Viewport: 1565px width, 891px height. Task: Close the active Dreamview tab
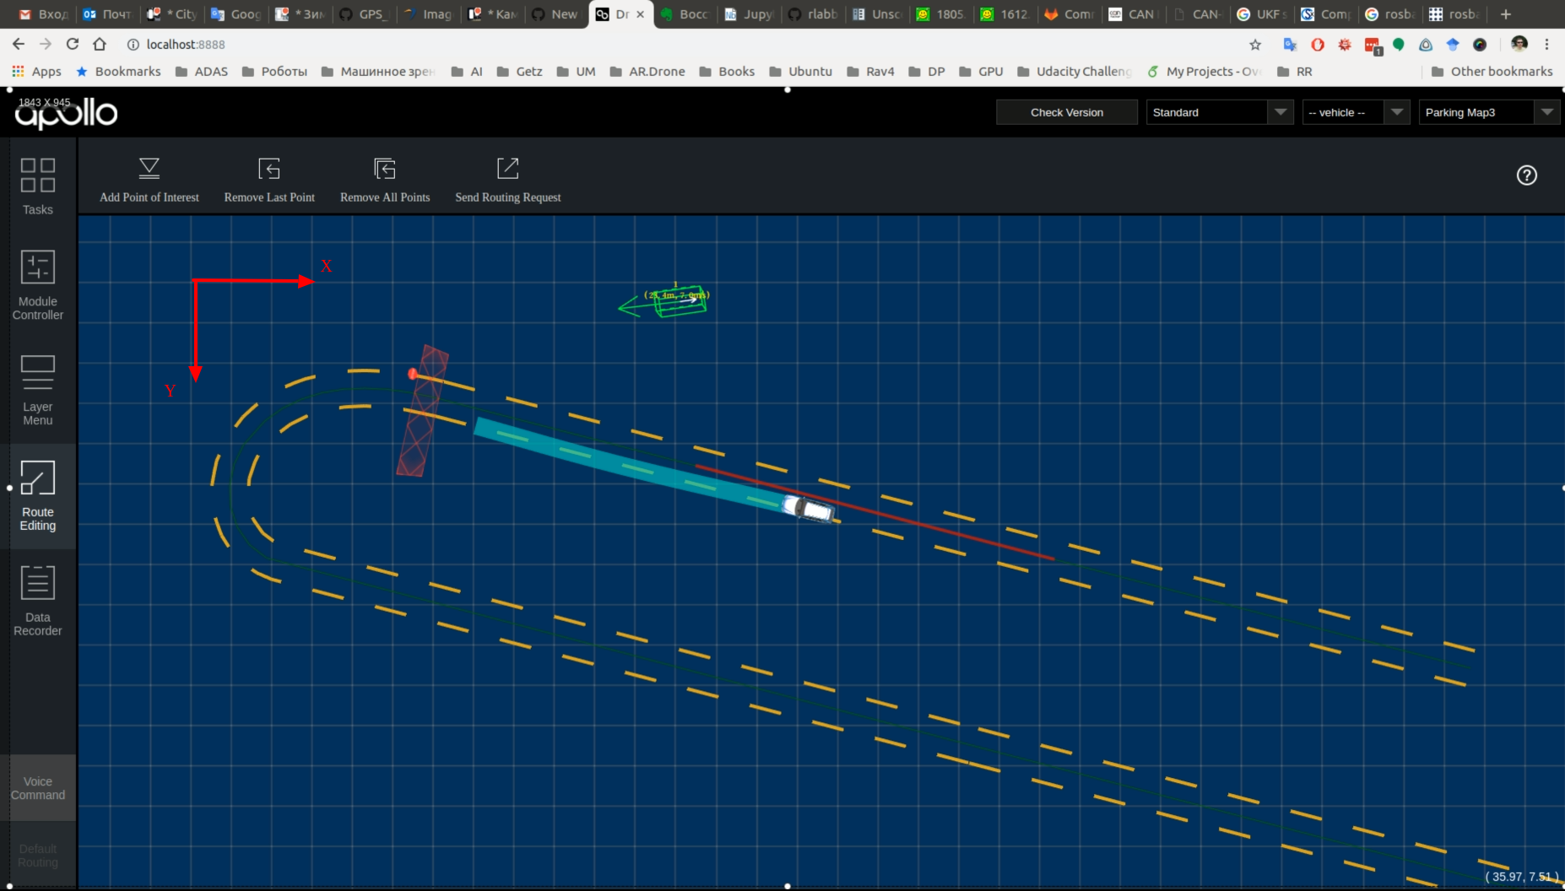[640, 14]
